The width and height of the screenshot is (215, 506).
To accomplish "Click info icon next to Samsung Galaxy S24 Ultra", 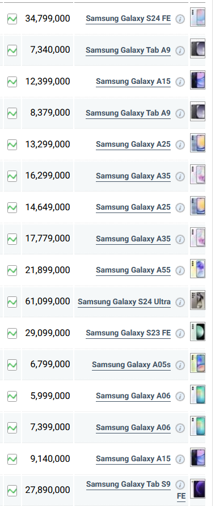I will 180,302.
